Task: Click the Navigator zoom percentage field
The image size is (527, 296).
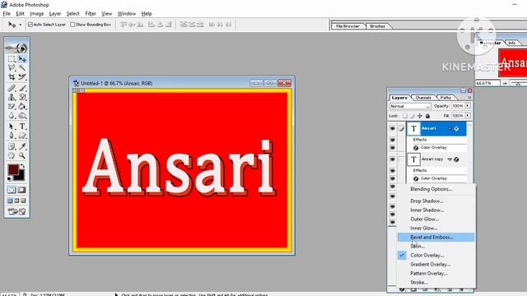Action: [x=487, y=83]
